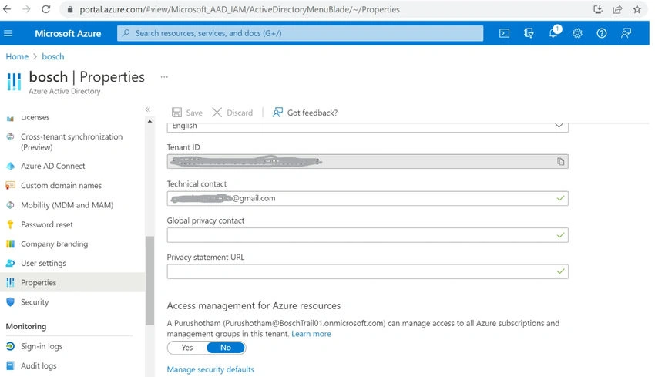The height and width of the screenshot is (377, 655).
Task: Open the Directories and subscriptions filter icon
Action: (529, 33)
